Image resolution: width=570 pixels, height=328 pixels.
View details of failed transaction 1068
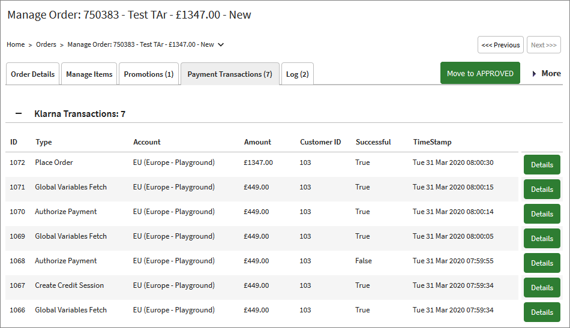click(541, 263)
